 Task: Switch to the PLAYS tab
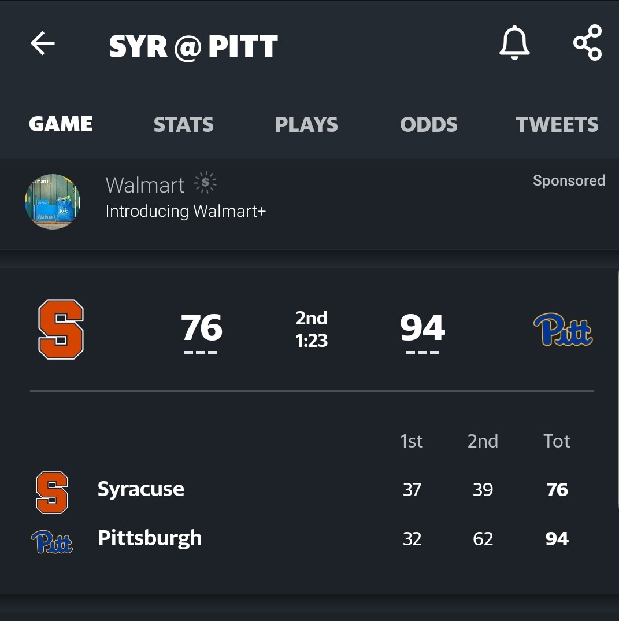click(306, 124)
